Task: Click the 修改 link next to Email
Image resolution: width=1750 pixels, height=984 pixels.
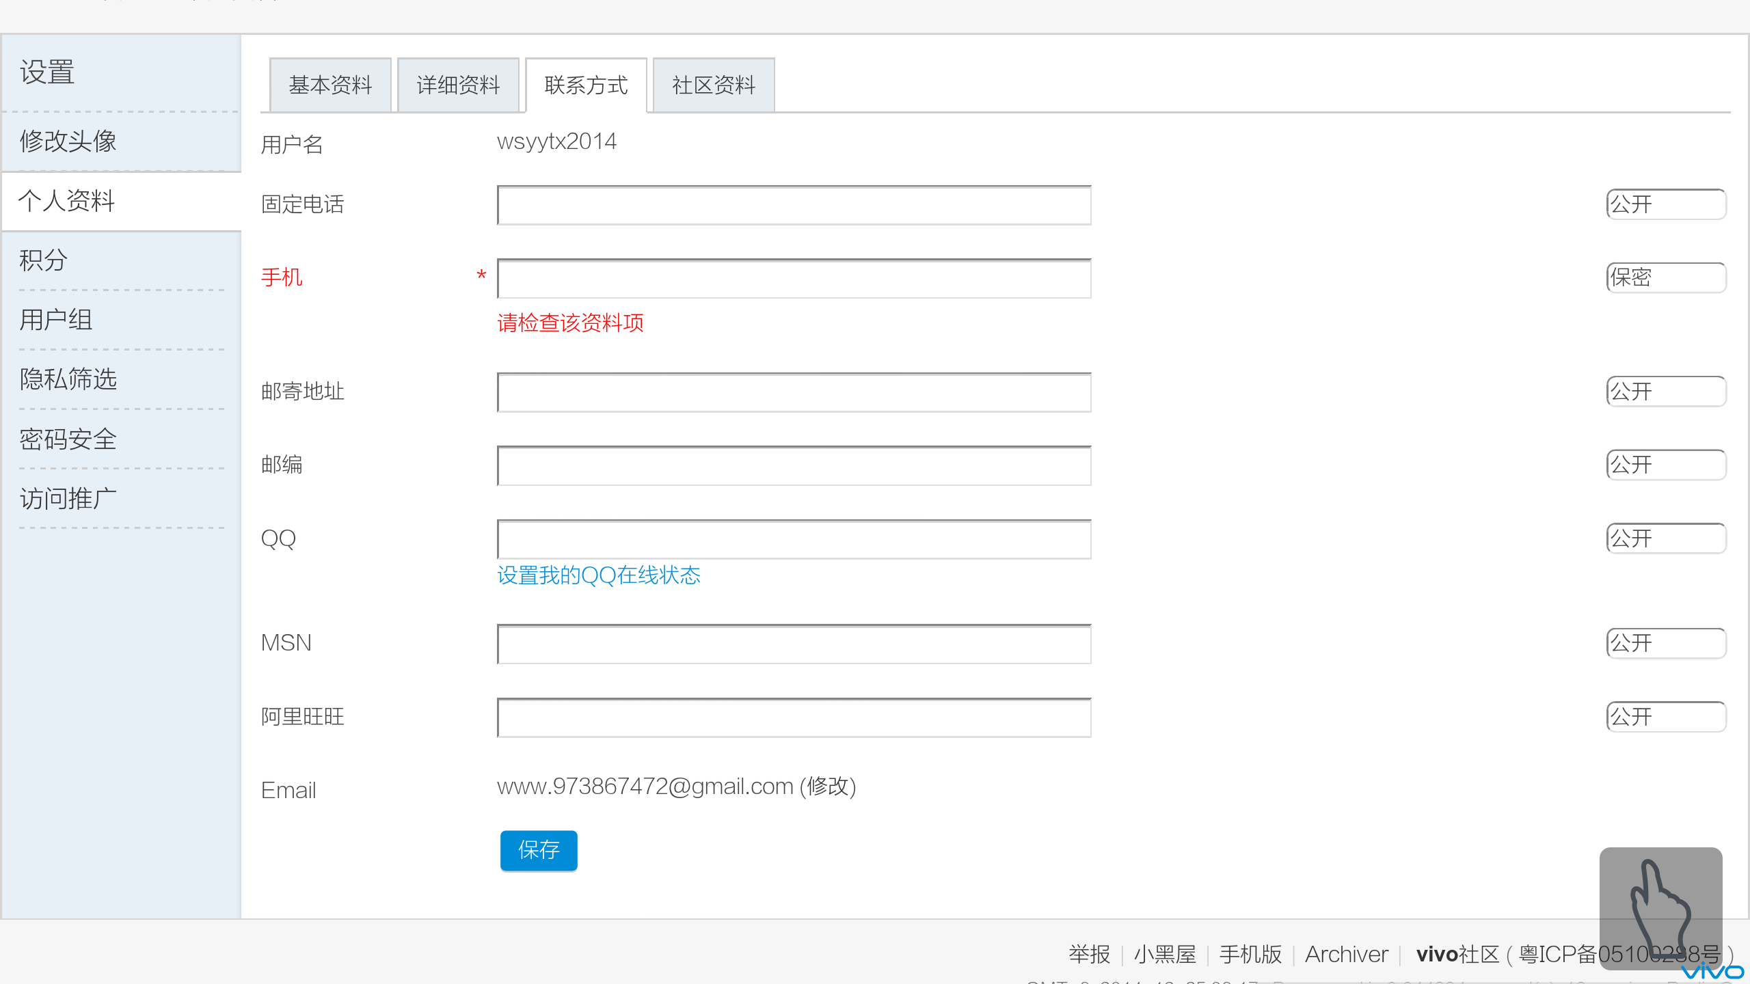Action: pyautogui.click(x=828, y=787)
